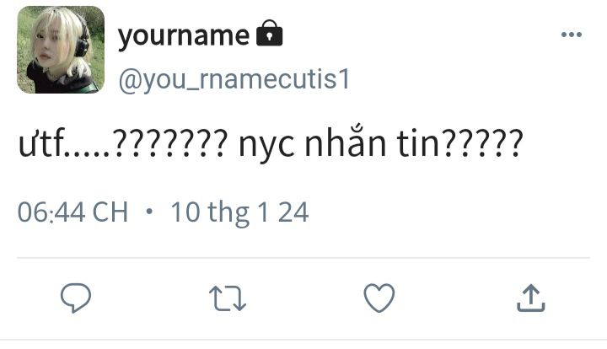Select the tweet text starting with ưtf
Screen dimensions: 607x349
(x=271, y=144)
